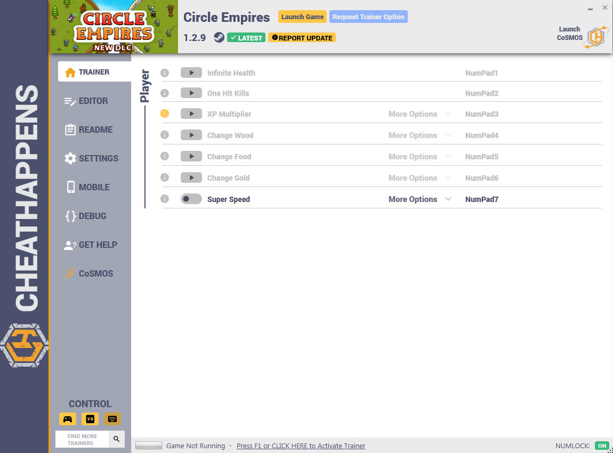
Task: Expand More Options for Change Wood
Action: (x=420, y=135)
